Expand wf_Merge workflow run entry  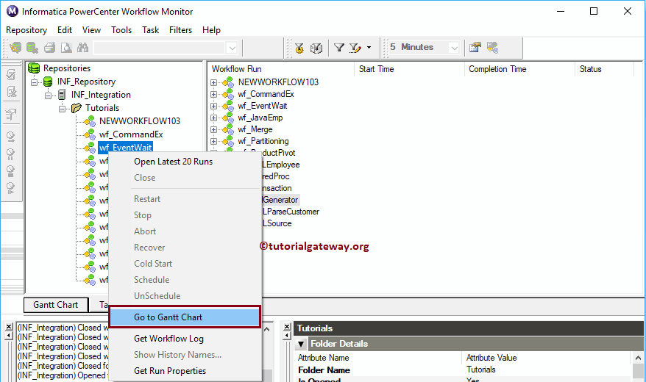tap(214, 129)
